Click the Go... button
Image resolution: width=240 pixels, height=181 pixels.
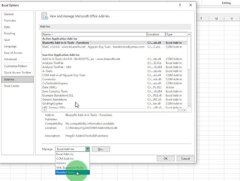tap(101, 149)
